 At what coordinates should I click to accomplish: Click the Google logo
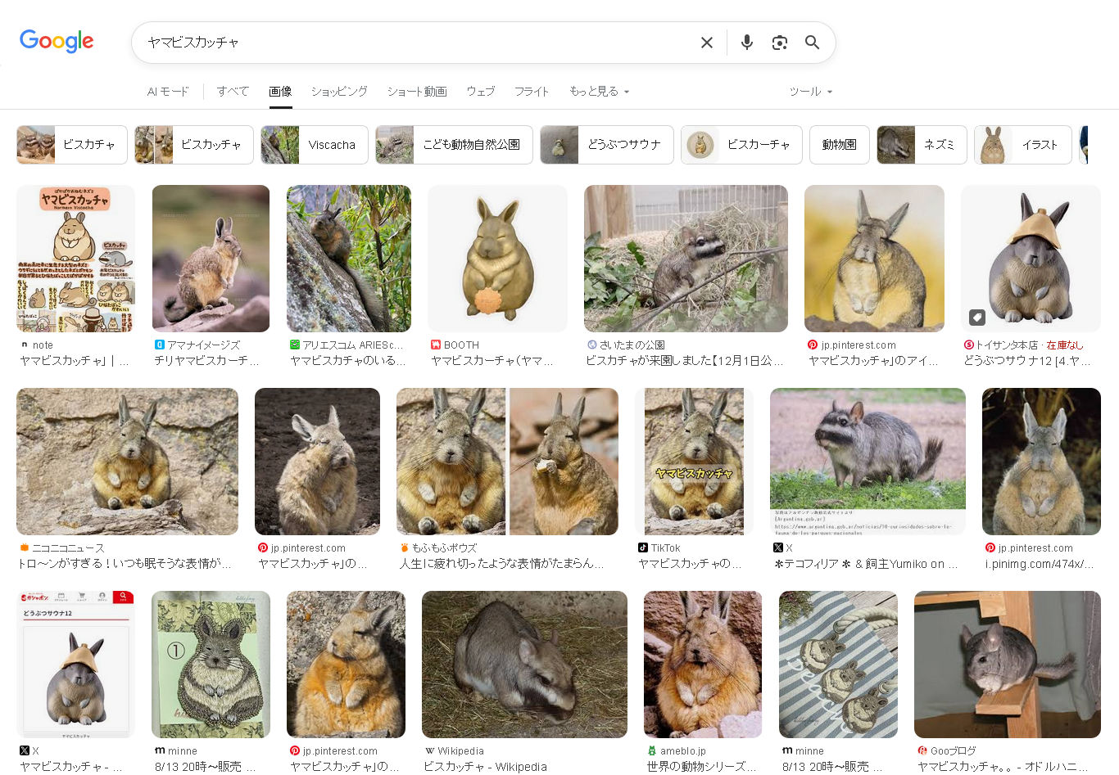pyautogui.click(x=57, y=41)
